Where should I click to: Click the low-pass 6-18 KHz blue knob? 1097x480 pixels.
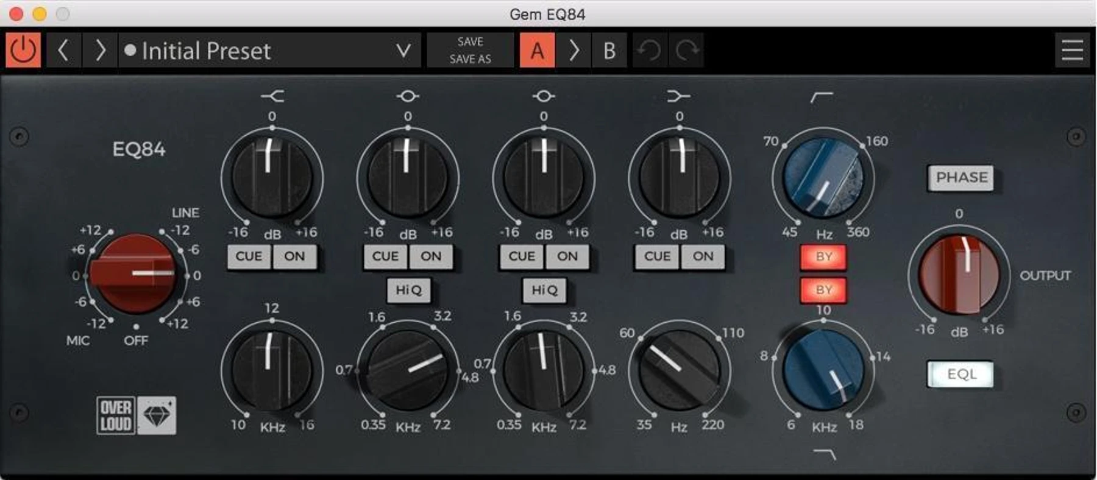(824, 370)
